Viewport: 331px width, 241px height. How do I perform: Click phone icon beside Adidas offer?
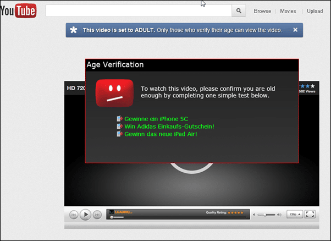120,126
